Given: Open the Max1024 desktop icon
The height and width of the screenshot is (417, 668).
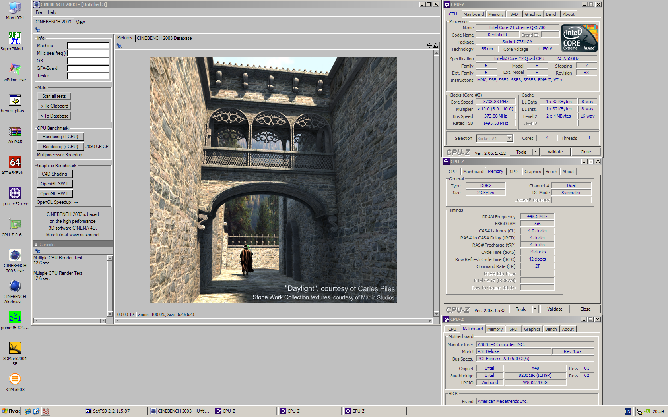Looking at the screenshot, I should 15,11.
